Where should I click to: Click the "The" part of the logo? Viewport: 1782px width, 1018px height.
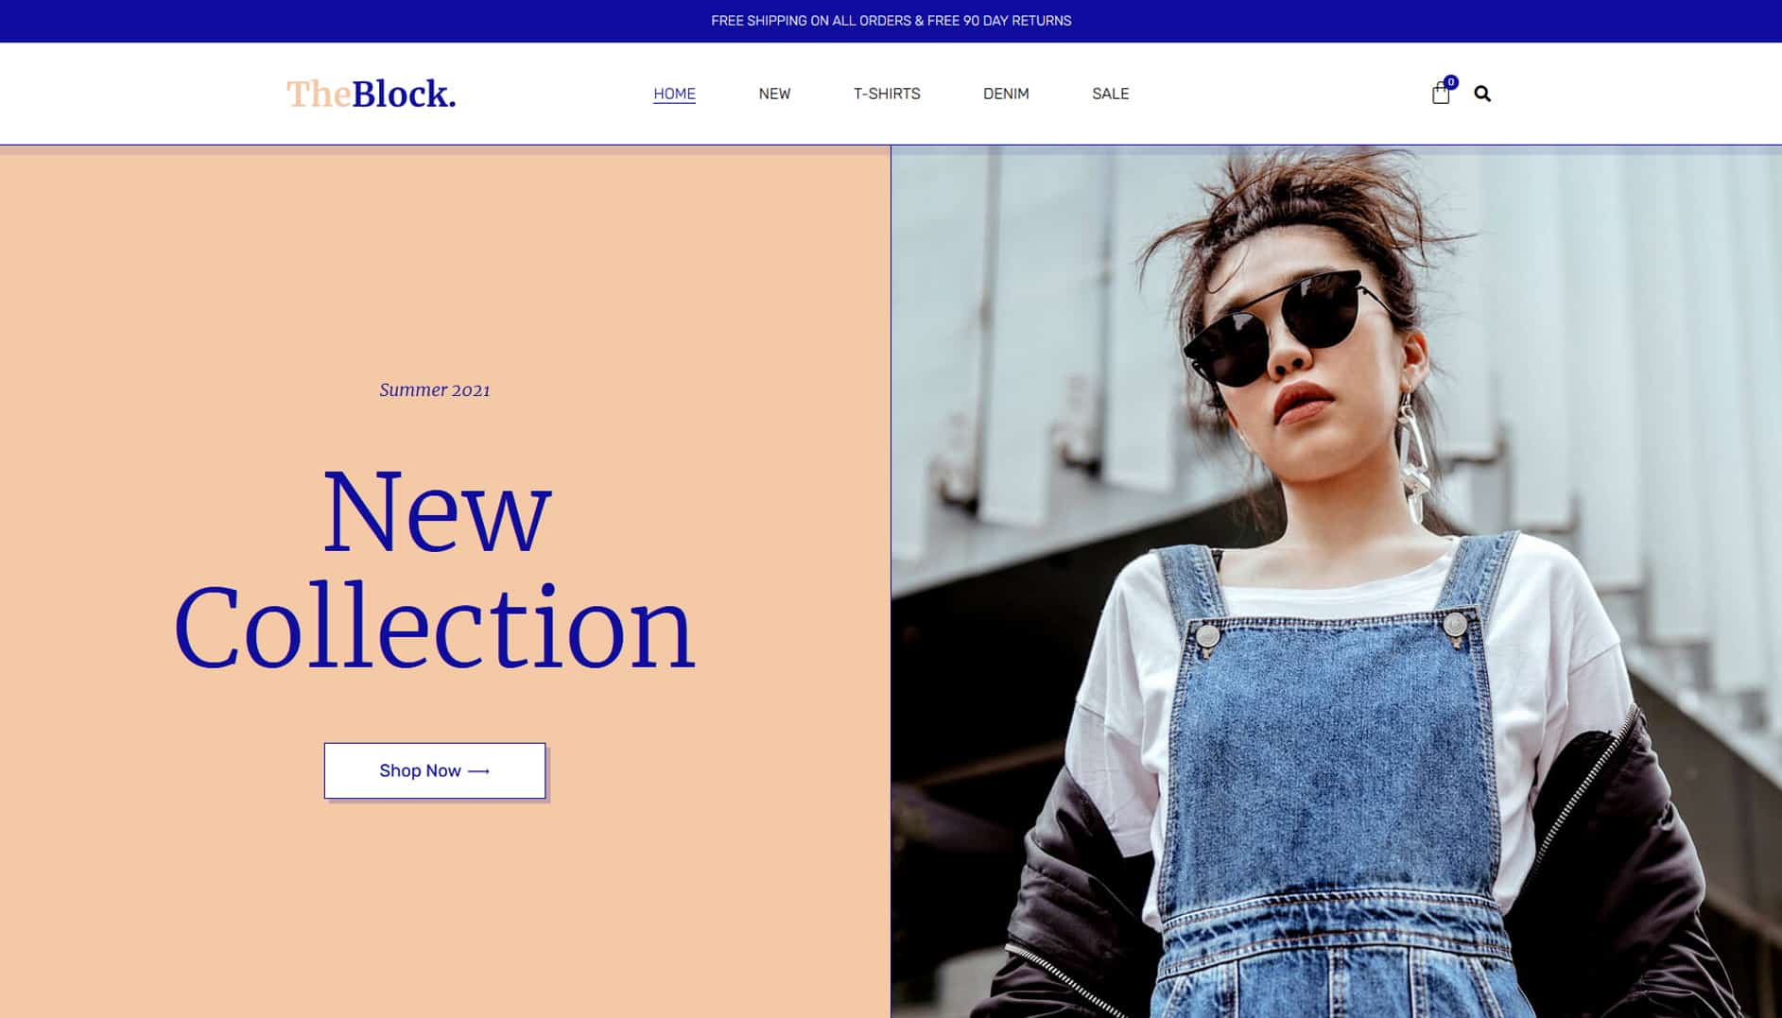[319, 94]
